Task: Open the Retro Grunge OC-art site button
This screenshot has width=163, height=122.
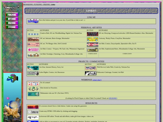Action: point(34,39)
